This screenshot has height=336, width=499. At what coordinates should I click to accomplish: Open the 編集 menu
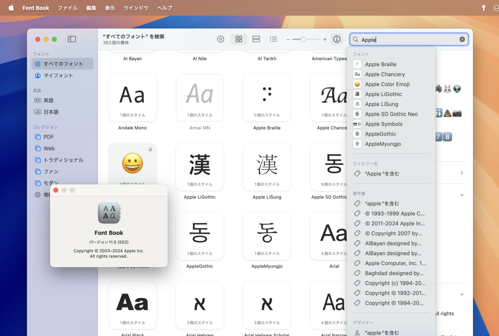click(x=91, y=8)
